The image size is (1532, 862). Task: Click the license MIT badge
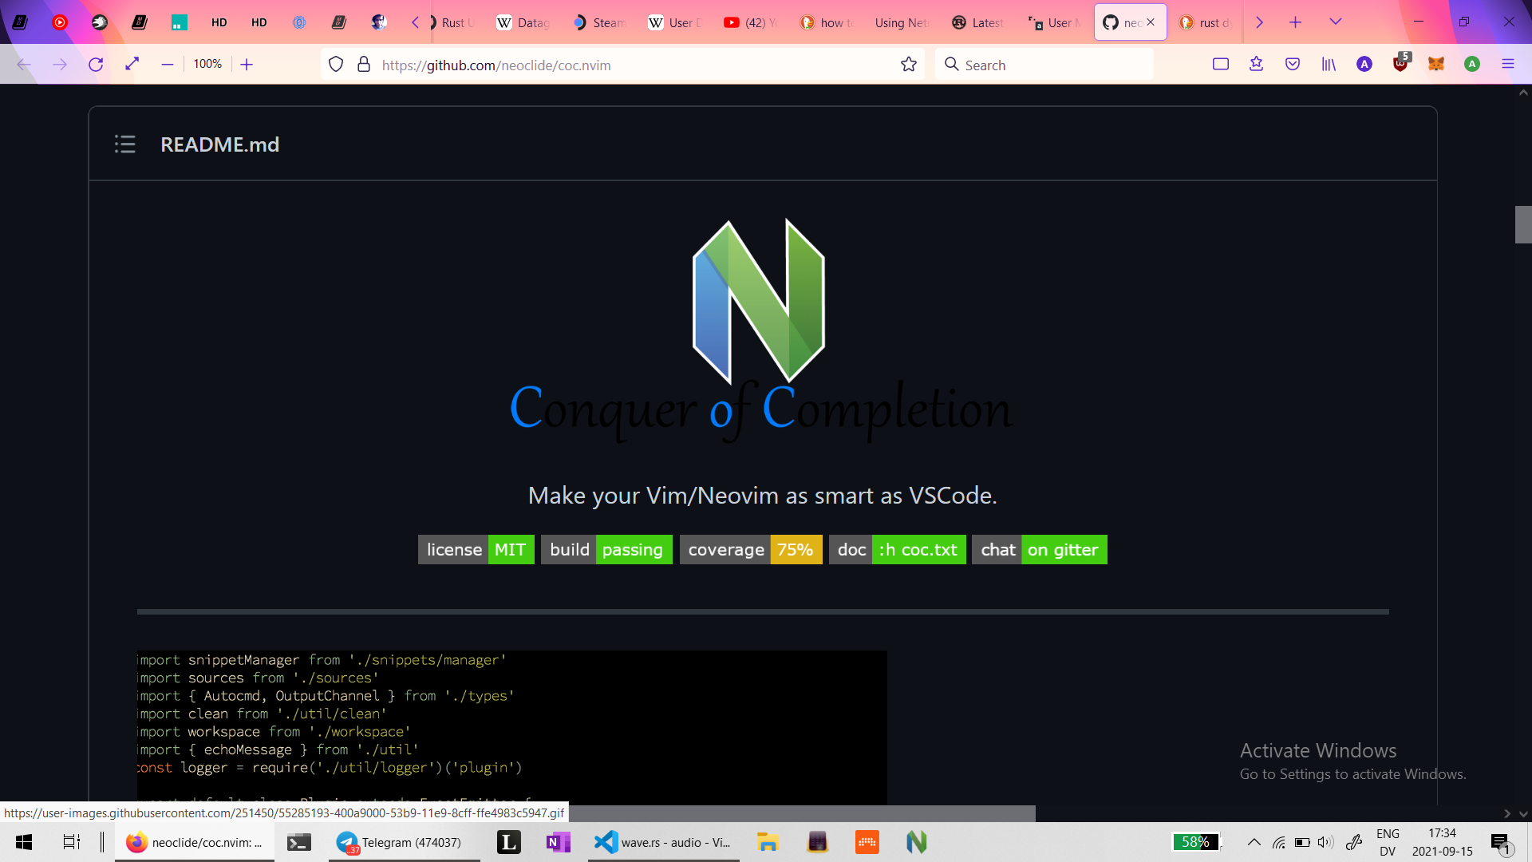tap(476, 550)
